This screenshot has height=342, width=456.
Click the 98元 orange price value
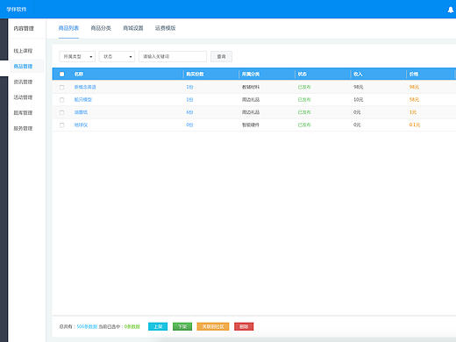tap(414, 87)
